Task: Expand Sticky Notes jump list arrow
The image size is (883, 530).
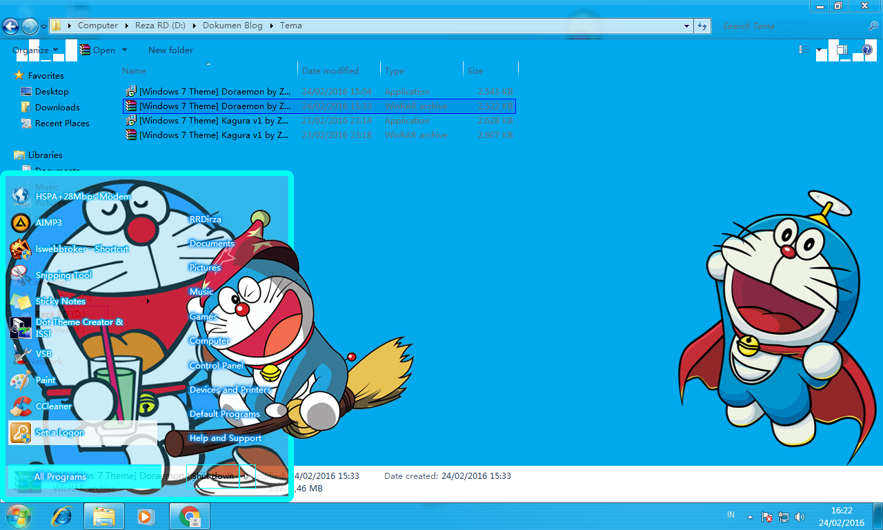Action: [148, 302]
